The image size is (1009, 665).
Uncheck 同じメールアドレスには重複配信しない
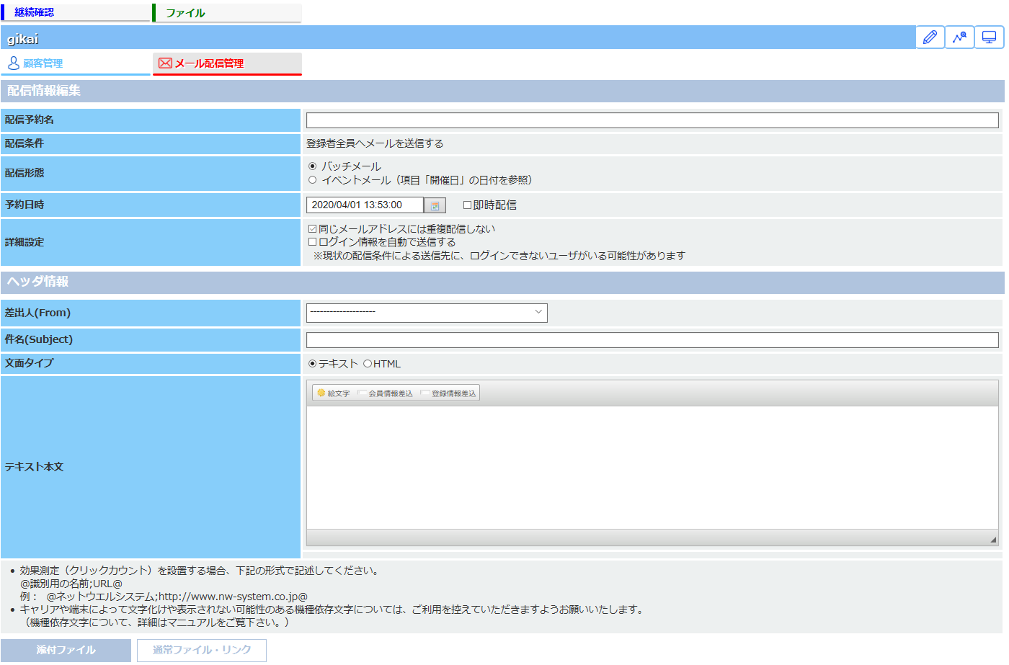(312, 229)
